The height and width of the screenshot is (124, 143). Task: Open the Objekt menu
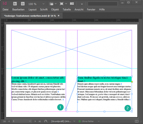tap(55, 10)
